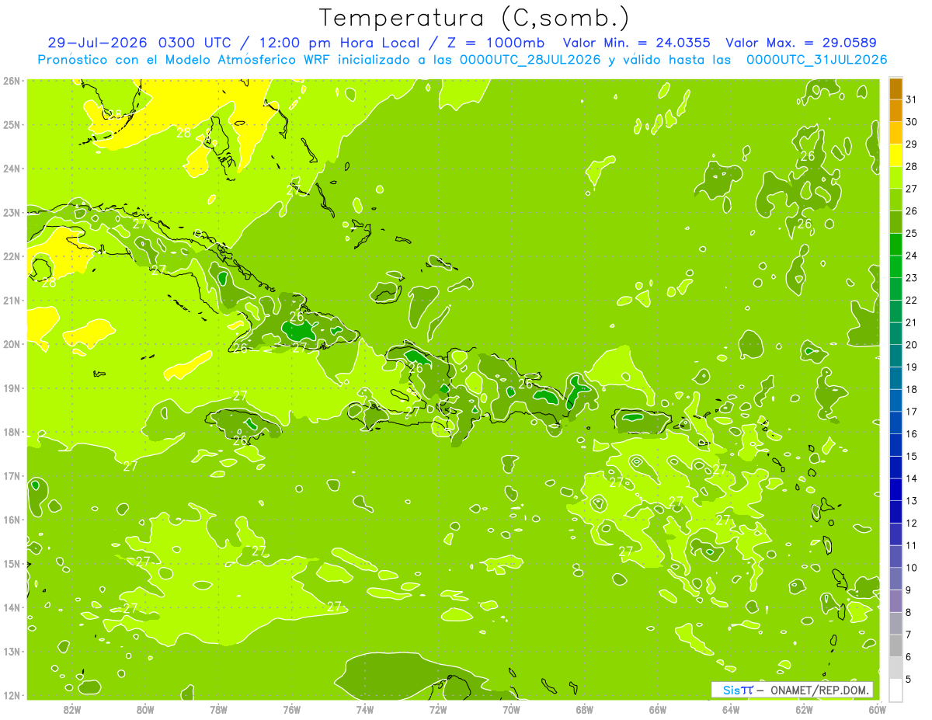Click the 82W longitude axis label

72,709
